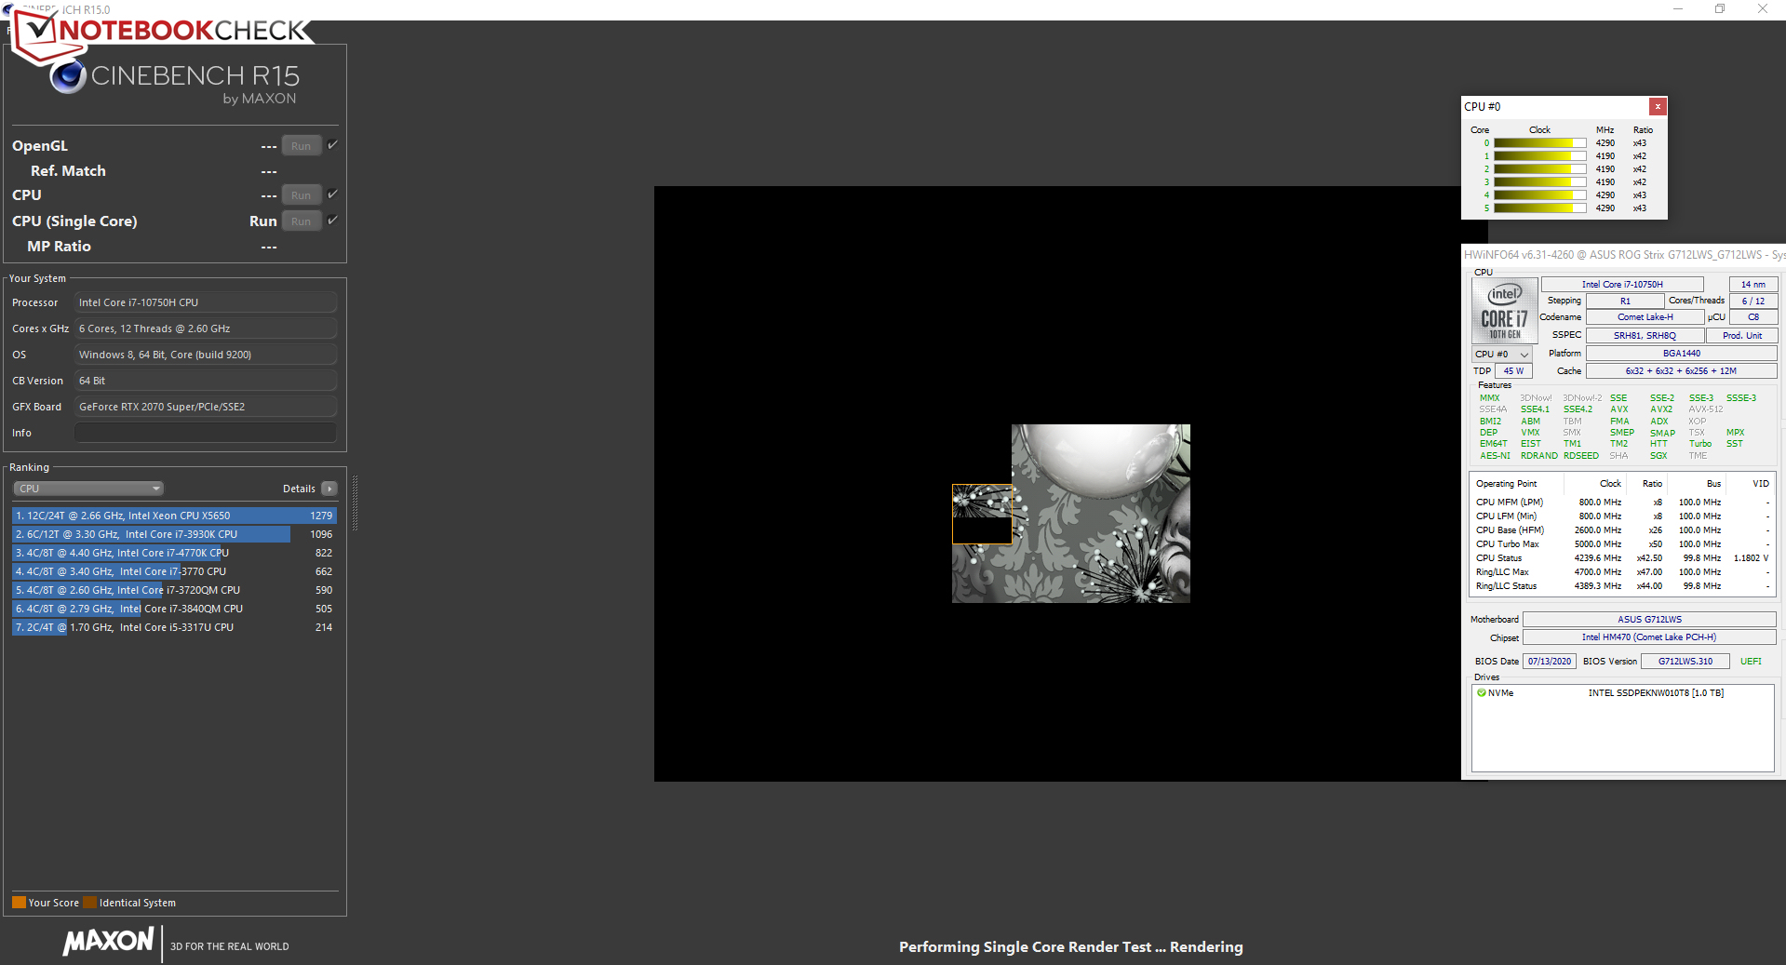Open the CPU #0 selector dropdown in HWiNFO
The height and width of the screenshot is (965, 1786).
pyautogui.click(x=1501, y=355)
